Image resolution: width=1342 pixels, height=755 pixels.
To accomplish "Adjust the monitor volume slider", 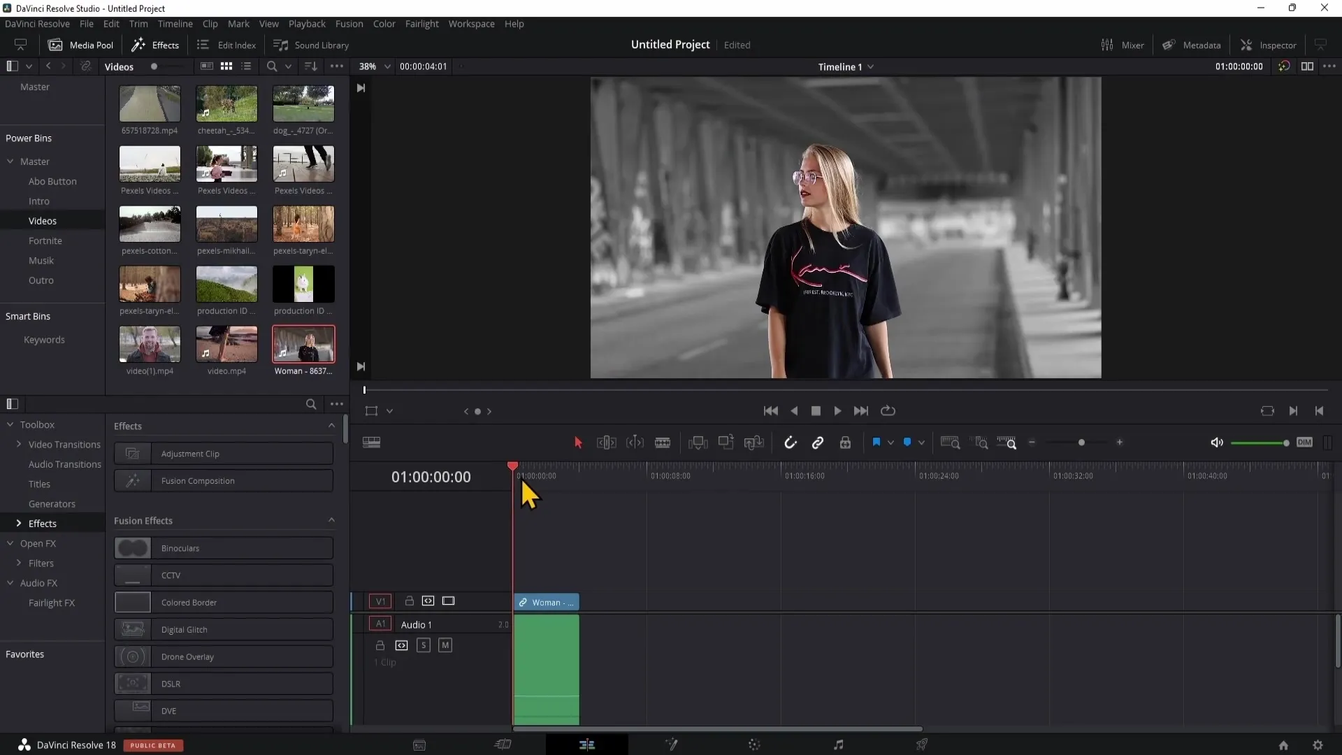I will coord(1260,443).
